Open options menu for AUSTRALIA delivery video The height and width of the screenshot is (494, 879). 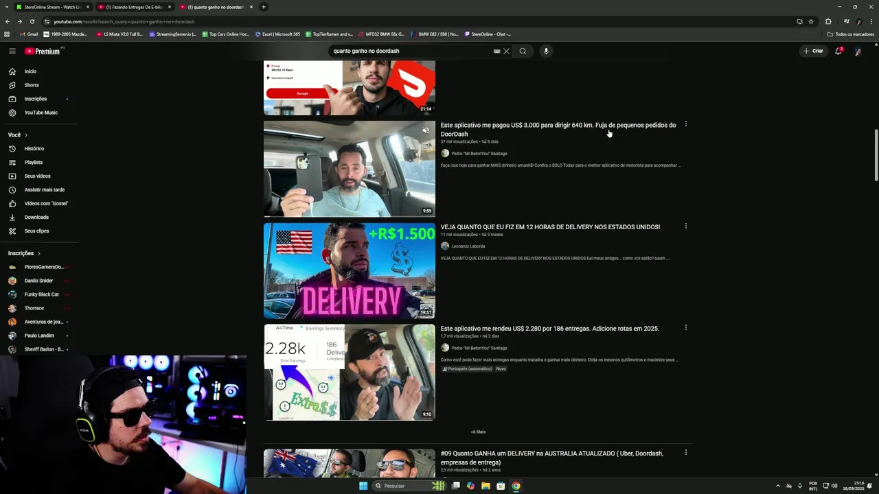click(685, 452)
